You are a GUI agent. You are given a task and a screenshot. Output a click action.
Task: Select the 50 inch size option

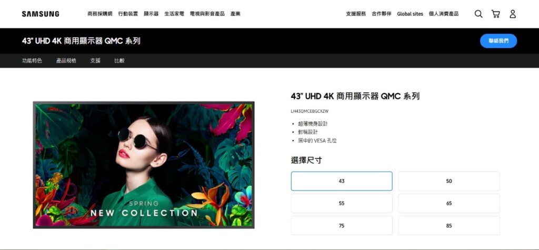[x=449, y=181]
